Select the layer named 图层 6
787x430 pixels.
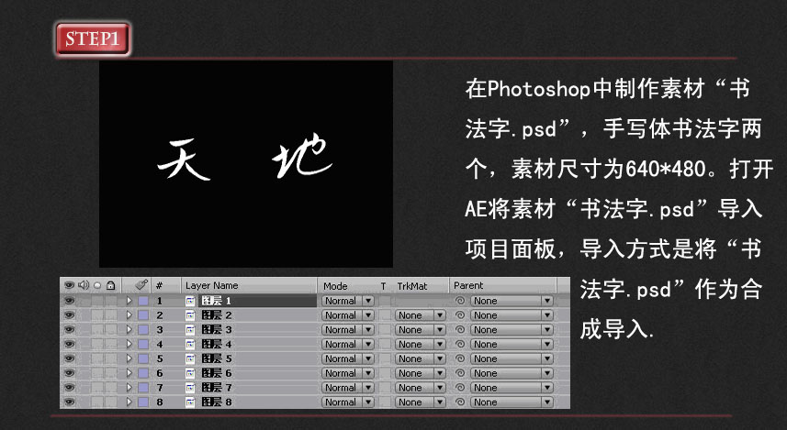(x=217, y=373)
